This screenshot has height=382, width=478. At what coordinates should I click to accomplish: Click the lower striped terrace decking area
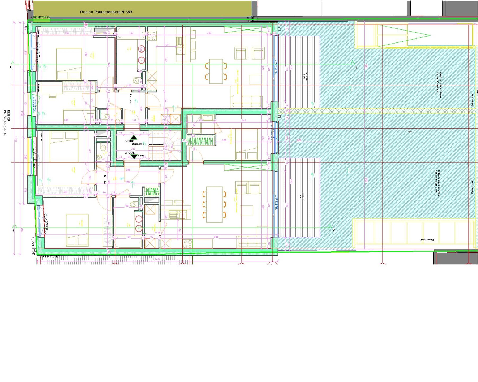pos(299,198)
